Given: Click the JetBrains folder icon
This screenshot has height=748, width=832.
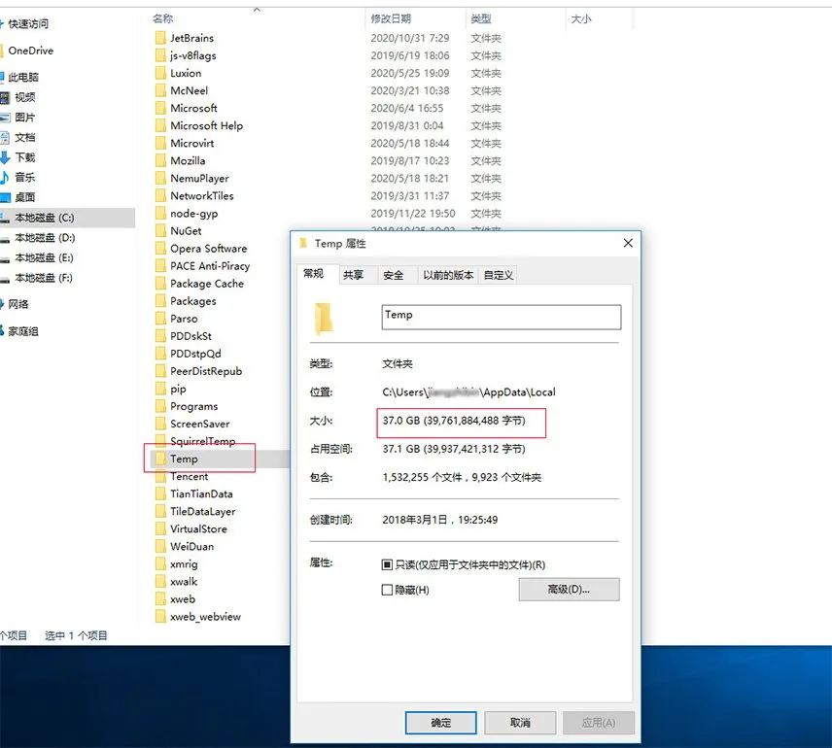Looking at the screenshot, I should tap(160, 38).
